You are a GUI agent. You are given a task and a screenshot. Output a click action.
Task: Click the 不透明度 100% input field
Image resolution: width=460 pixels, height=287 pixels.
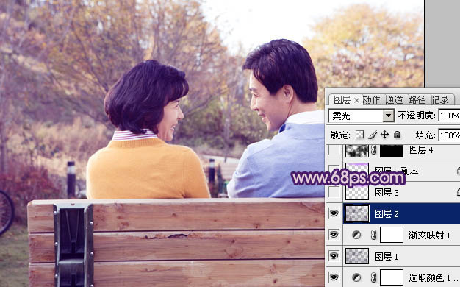[449, 116]
